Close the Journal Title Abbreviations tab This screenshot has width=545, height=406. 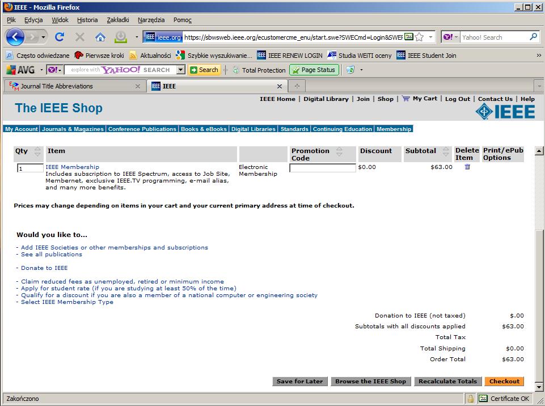coord(138,86)
